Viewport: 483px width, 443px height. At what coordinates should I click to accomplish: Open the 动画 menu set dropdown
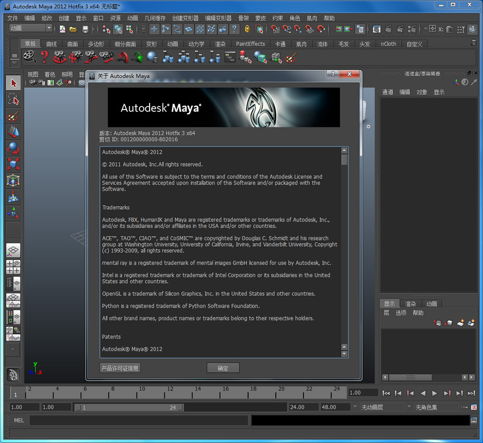(31, 28)
